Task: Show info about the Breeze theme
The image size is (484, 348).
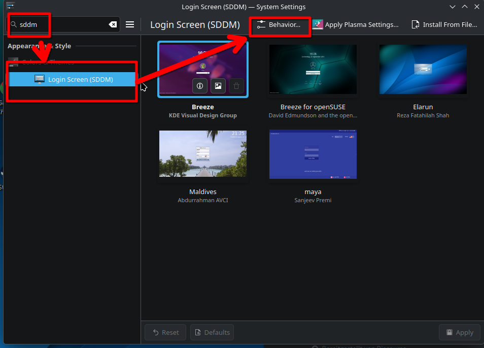Action: pyautogui.click(x=200, y=86)
